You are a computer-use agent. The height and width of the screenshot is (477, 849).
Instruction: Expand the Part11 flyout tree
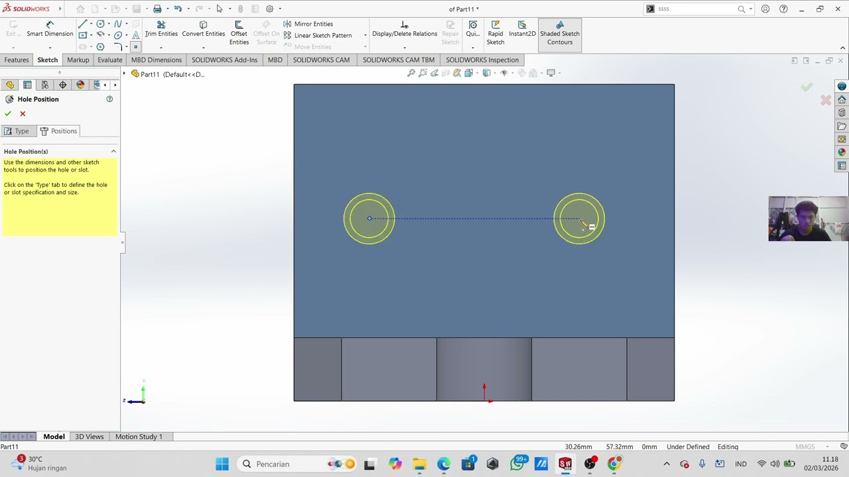click(x=125, y=74)
